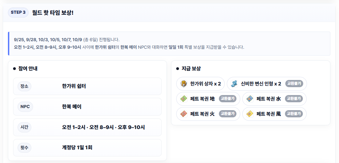Click the 페트 복권 地 ticket icon
This screenshot has width=339, height=163.
(x=183, y=99)
